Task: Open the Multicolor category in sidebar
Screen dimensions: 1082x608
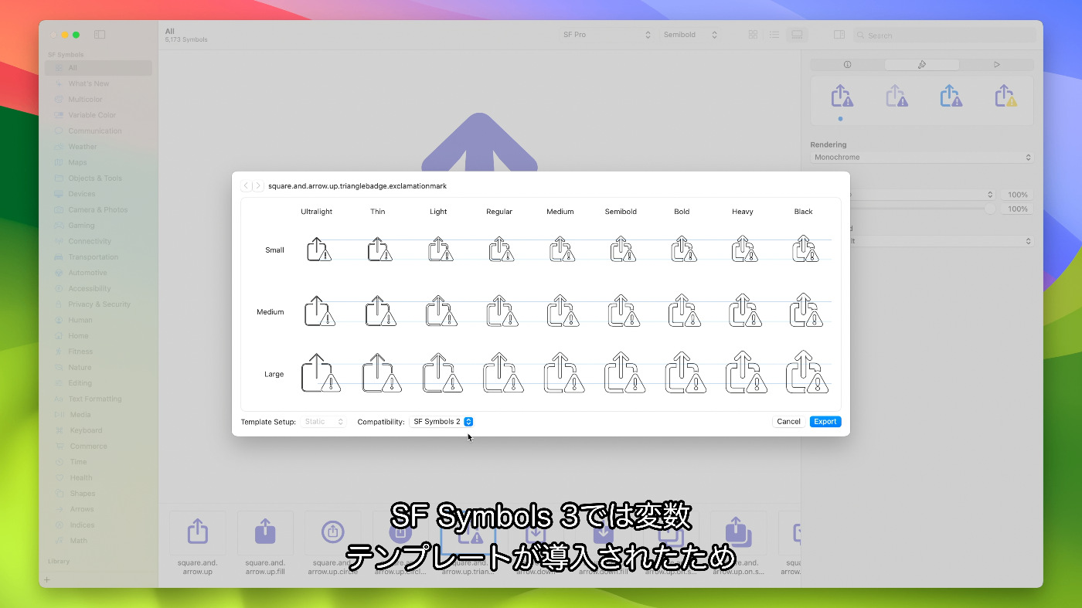Action: point(98,99)
